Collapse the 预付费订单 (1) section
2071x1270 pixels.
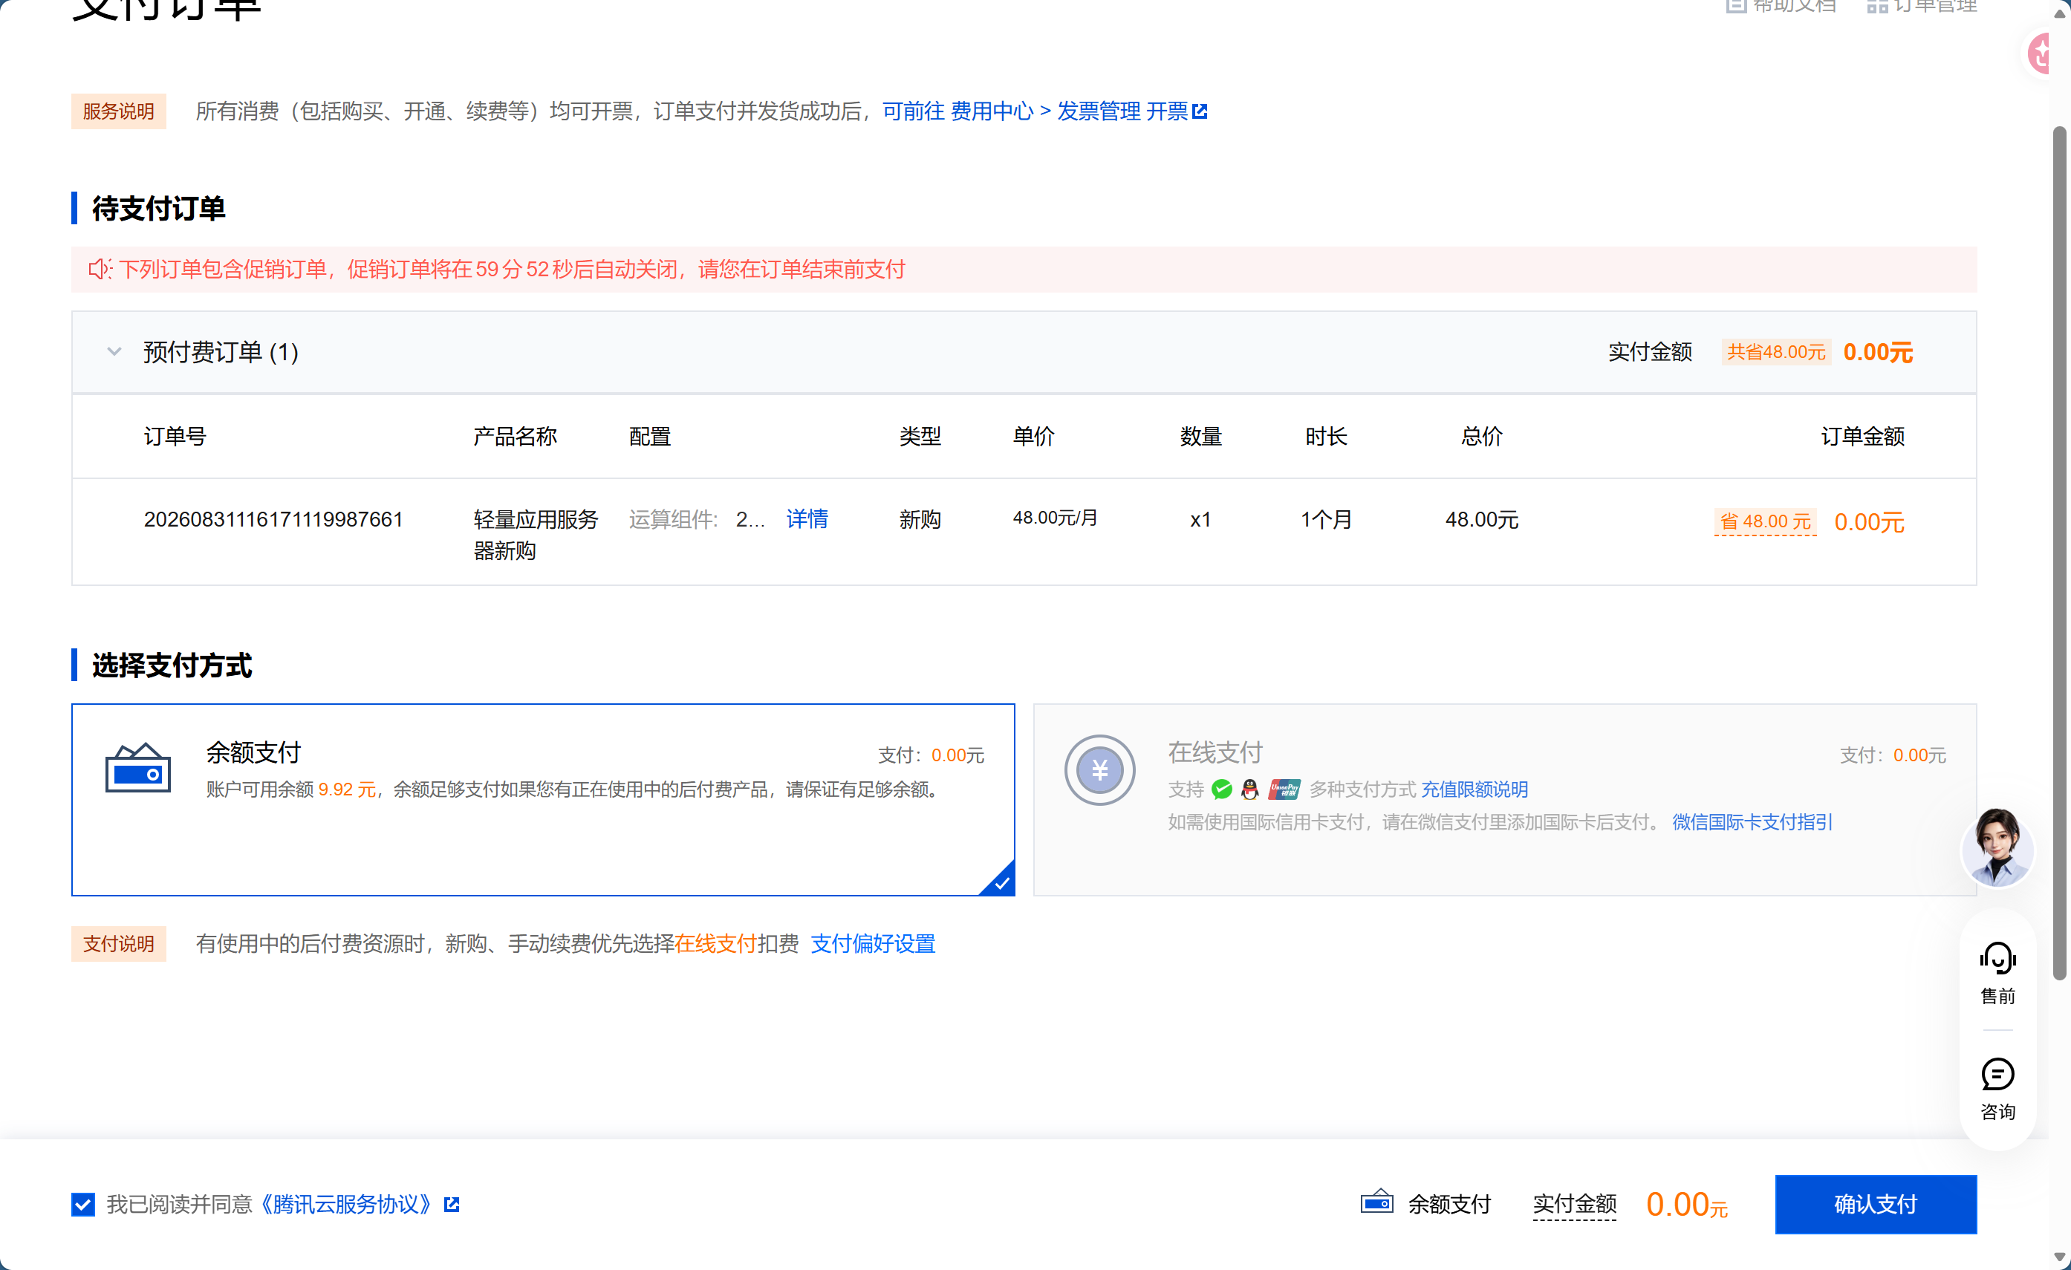pos(114,351)
